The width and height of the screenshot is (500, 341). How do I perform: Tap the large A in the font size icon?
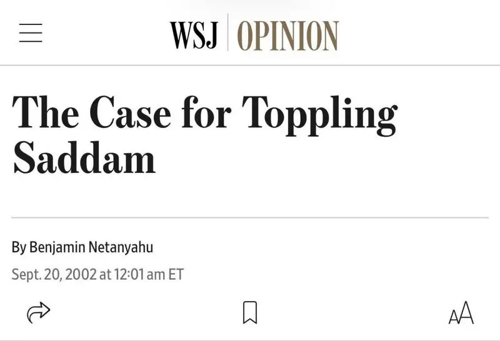pos(466,312)
